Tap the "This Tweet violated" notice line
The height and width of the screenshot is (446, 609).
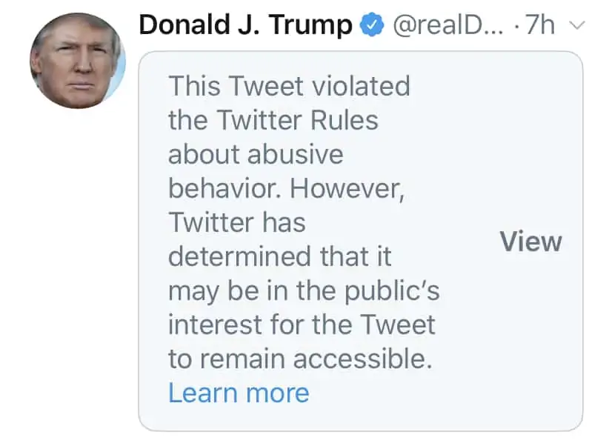coord(290,86)
